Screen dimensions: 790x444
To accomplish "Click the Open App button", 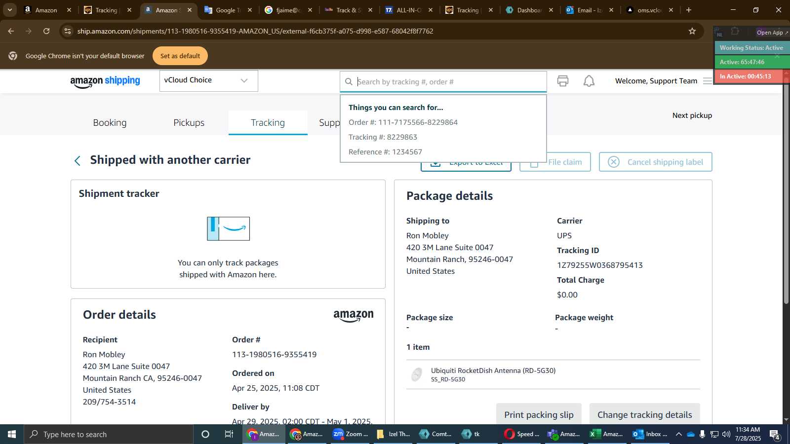I will 772,33.
